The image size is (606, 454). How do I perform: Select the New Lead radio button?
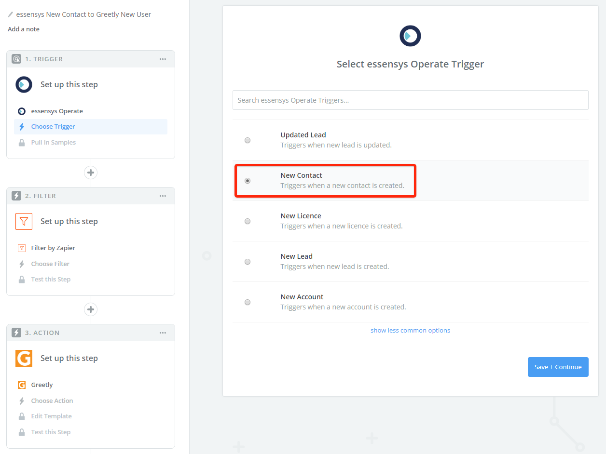[248, 262]
